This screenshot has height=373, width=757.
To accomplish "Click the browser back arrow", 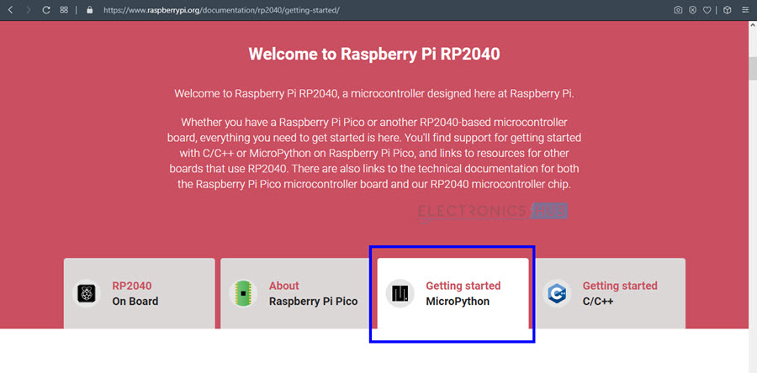I will coord(10,10).
